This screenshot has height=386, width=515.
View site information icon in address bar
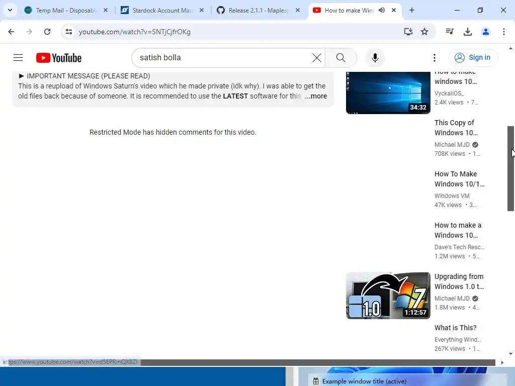tap(69, 32)
